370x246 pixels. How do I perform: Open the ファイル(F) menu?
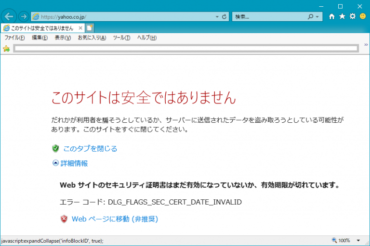pyautogui.click(x=14, y=38)
